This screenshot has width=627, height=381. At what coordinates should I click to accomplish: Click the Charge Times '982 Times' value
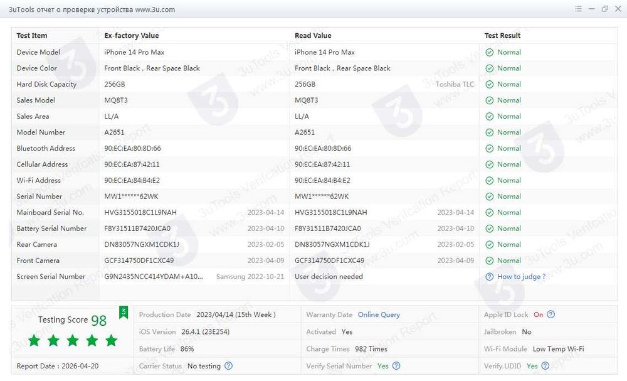coord(371,349)
